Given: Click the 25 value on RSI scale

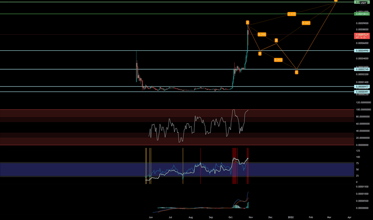Looking at the screenshot, I should (x=357, y=176).
